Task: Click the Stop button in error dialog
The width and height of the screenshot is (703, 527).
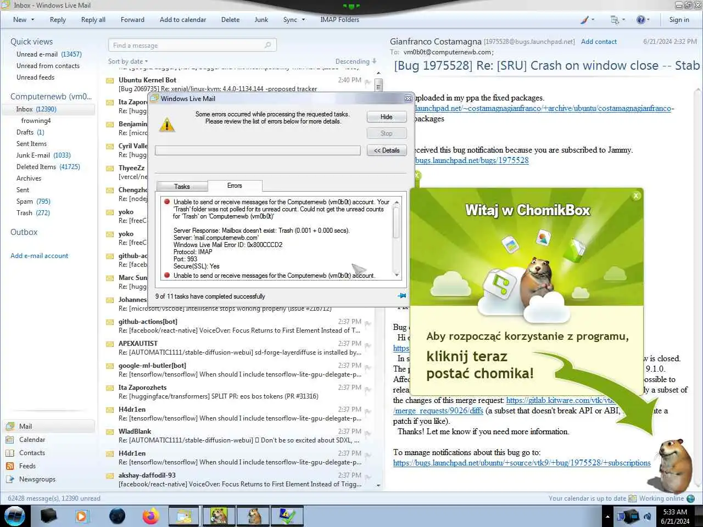Action: tap(387, 133)
